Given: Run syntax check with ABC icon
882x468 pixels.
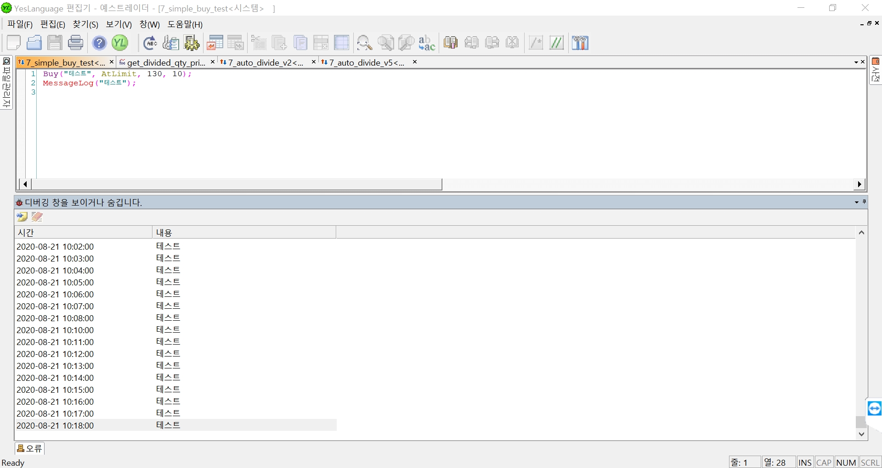Looking at the screenshot, I should [150, 43].
